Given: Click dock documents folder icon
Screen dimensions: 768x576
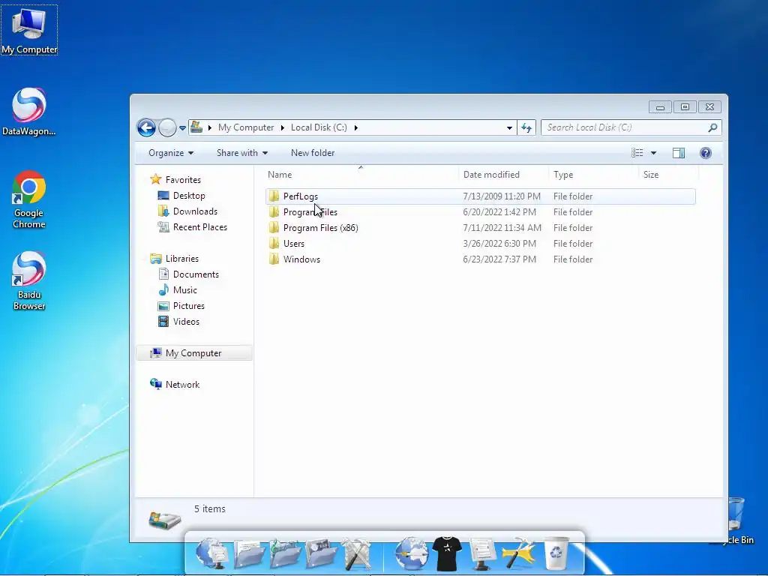Looking at the screenshot, I should coord(249,553).
